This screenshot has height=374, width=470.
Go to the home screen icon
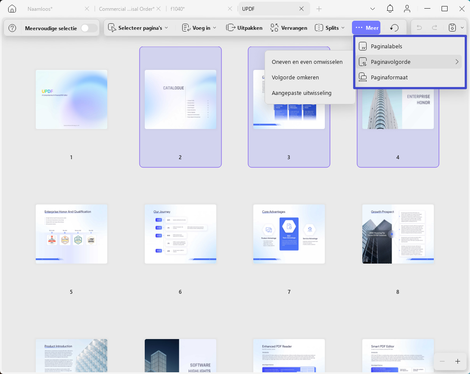[12, 9]
